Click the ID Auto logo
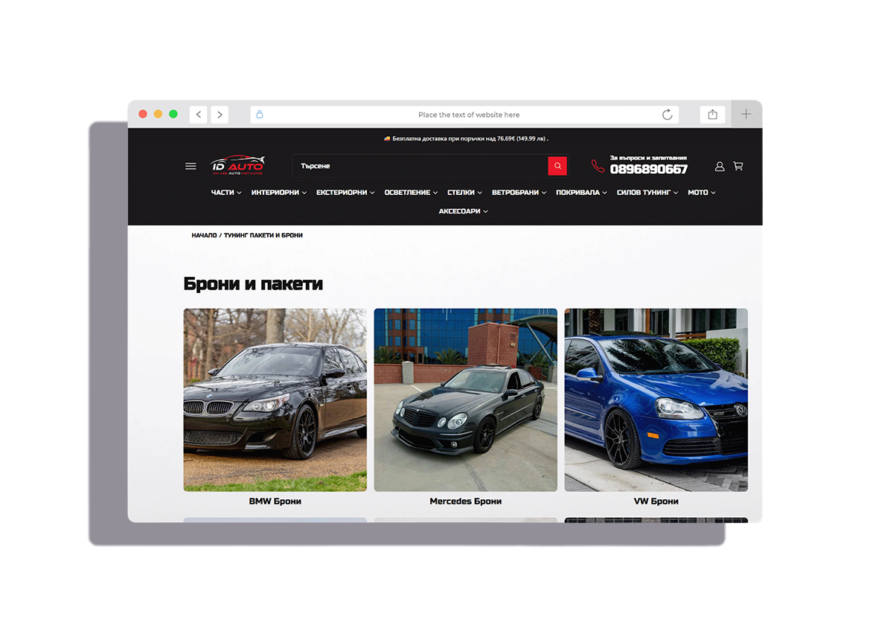The image size is (893, 625). coord(237,165)
